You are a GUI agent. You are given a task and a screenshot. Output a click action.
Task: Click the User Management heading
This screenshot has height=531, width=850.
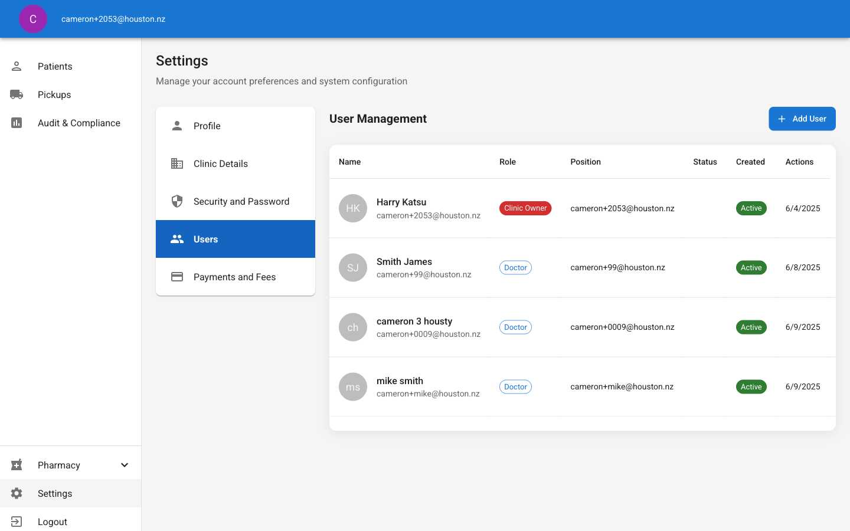pyautogui.click(x=378, y=119)
